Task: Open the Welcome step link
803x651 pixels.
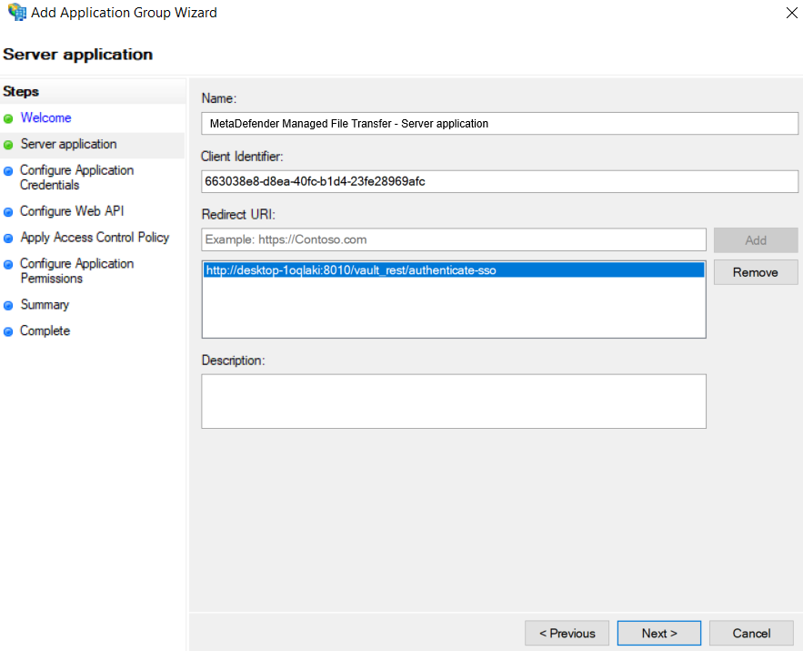Action: click(x=45, y=117)
